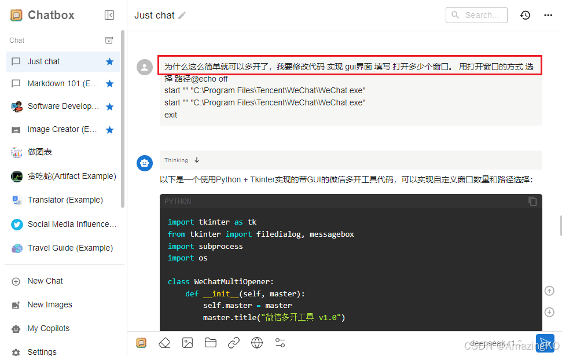Attach a file with the folder icon
The image size is (562, 356).
(211, 343)
